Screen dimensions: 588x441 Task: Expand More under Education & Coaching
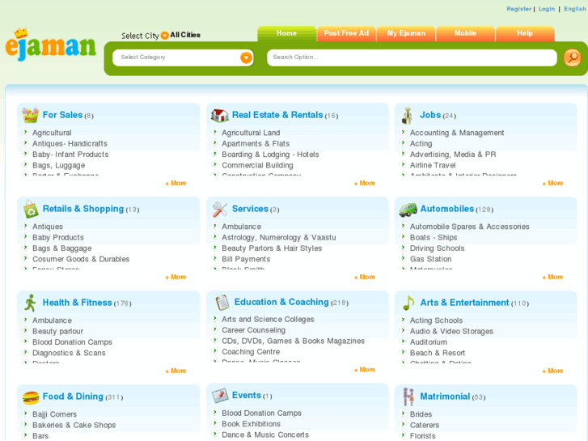pyautogui.click(x=365, y=370)
